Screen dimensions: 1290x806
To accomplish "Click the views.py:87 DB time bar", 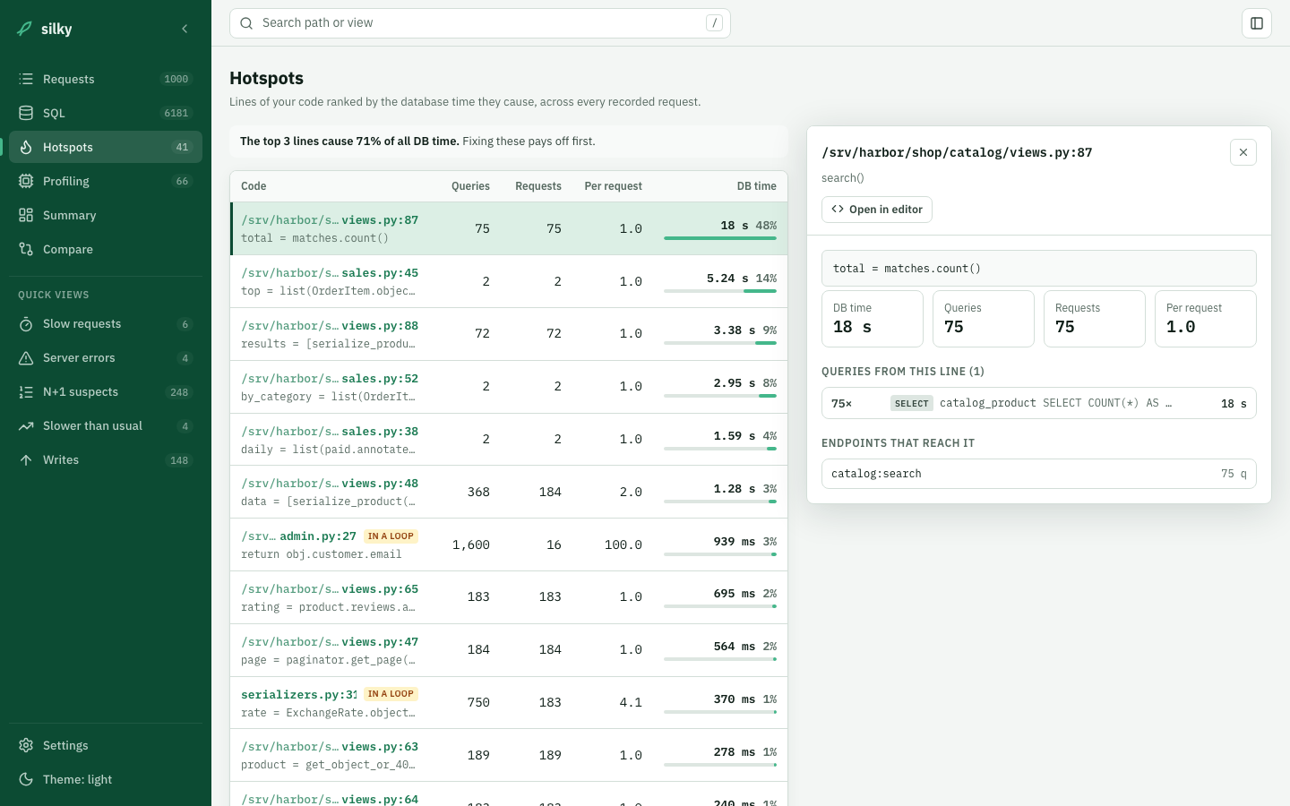I will coord(720,238).
